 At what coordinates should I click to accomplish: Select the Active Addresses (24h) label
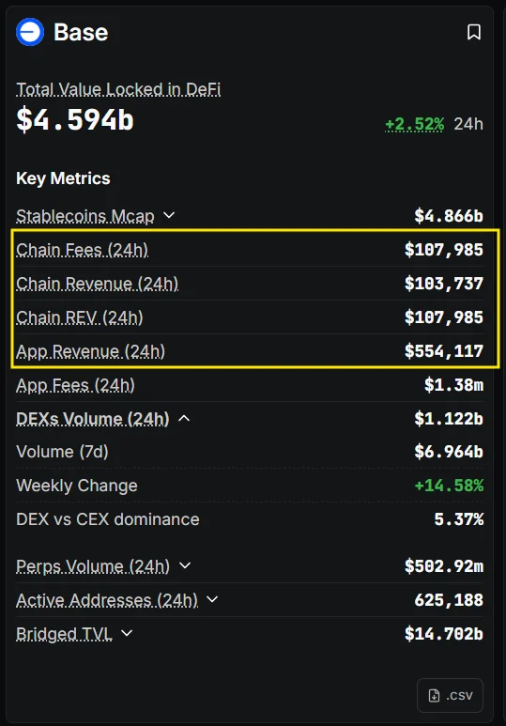pos(107,599)
